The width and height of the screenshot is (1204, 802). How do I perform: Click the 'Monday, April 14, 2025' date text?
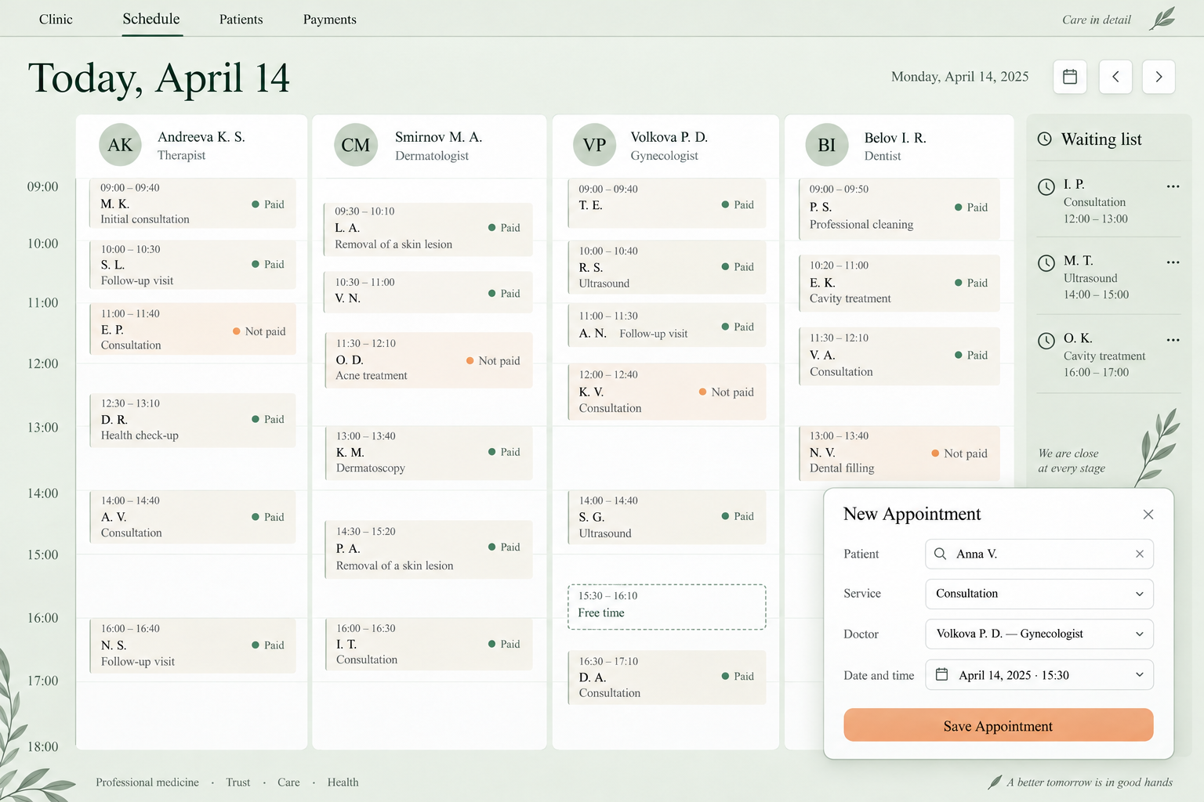pyautogui.click(x=960, y=77)
